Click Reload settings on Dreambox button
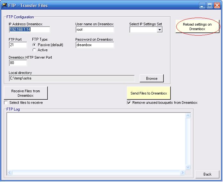 tap(197, 27)
